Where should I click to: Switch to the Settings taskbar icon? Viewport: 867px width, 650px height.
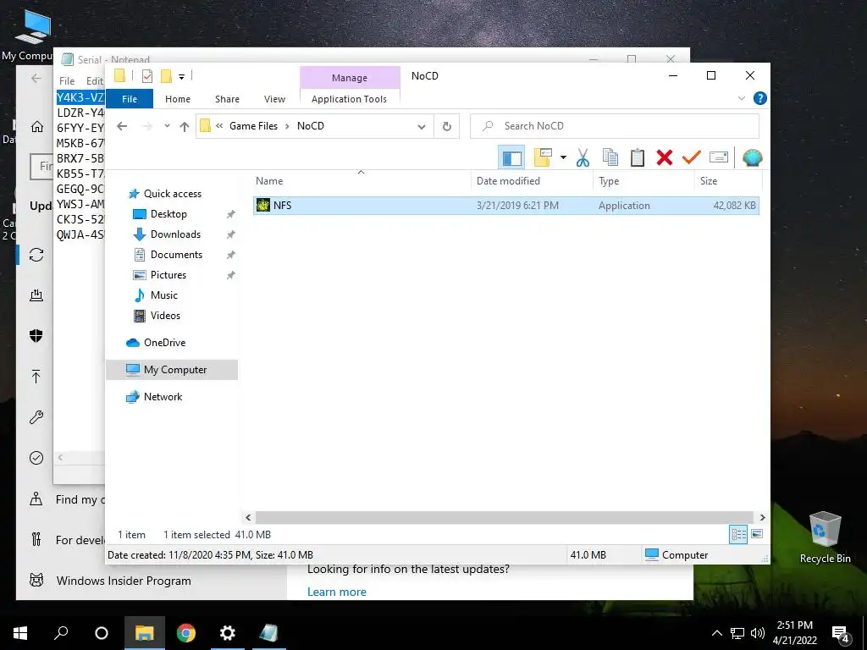pos(227,633)
